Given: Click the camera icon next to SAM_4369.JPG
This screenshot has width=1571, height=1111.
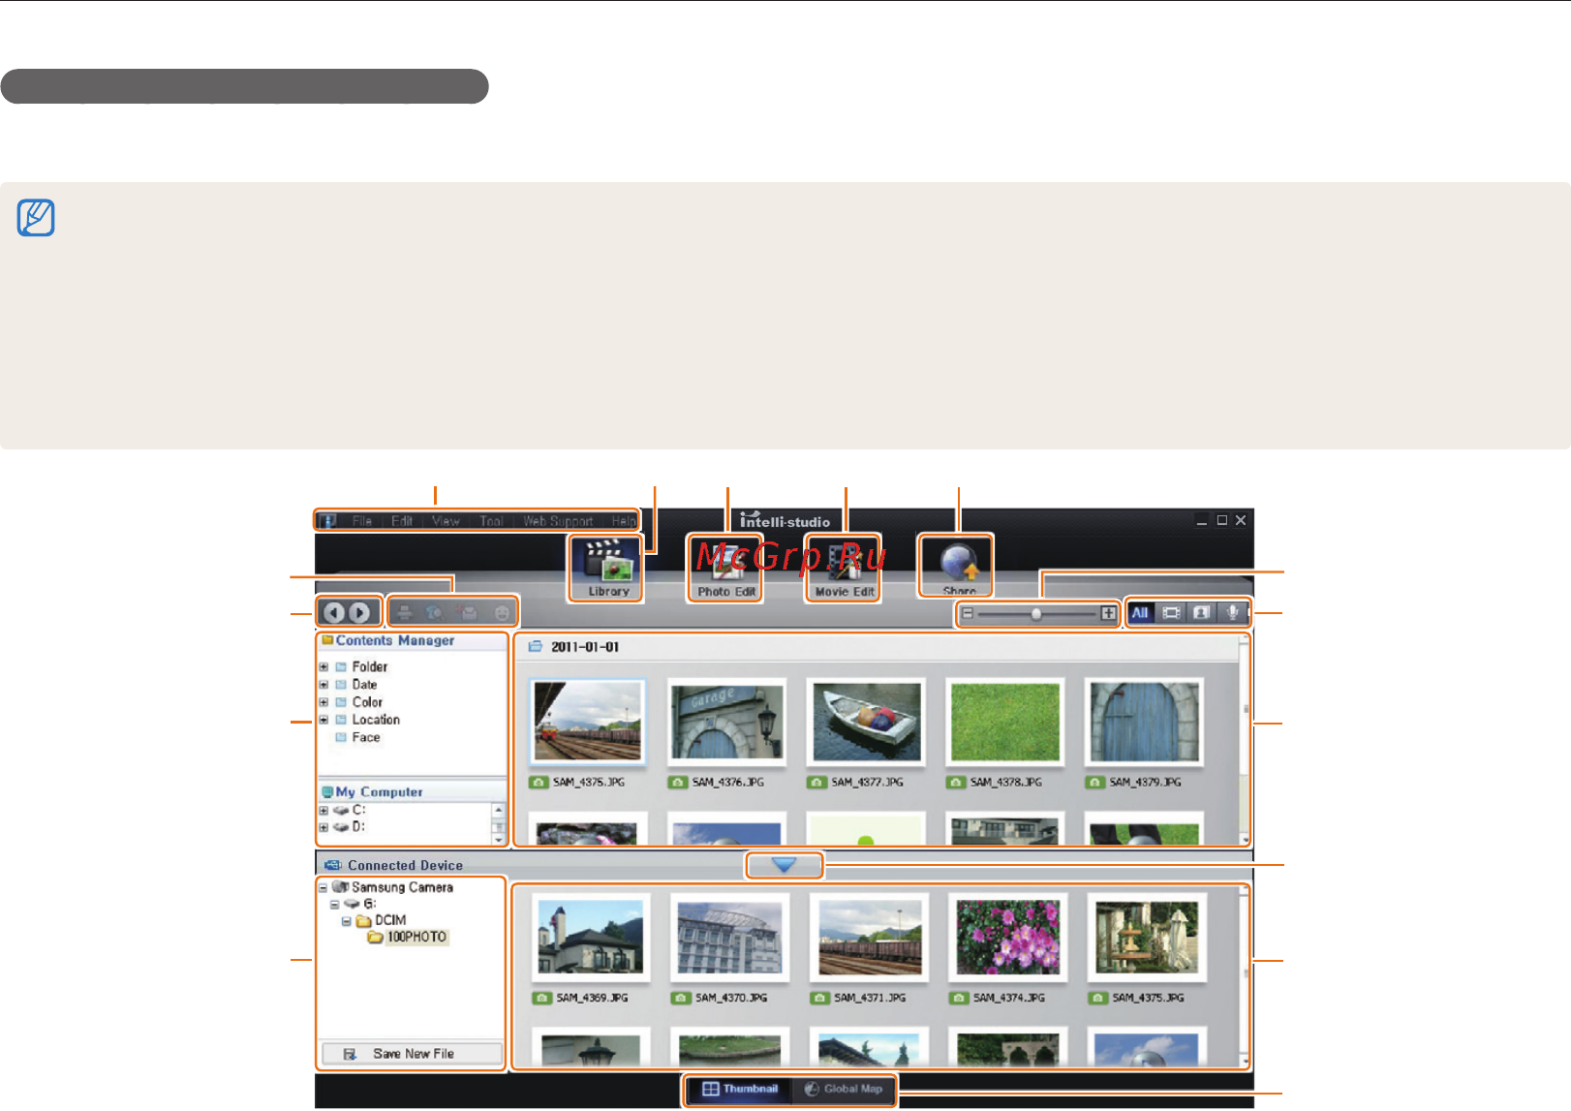Looking at the screenshot, I should tap(542, 998).
